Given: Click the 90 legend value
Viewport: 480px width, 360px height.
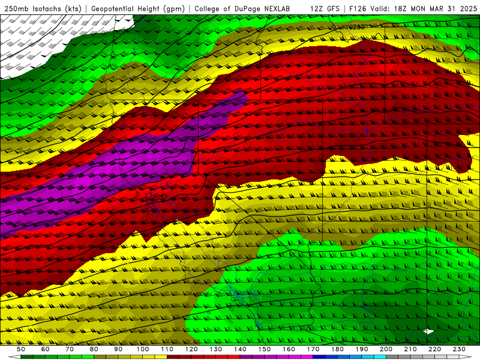Looking at the screenshot, I should click(x=118, y=349).
